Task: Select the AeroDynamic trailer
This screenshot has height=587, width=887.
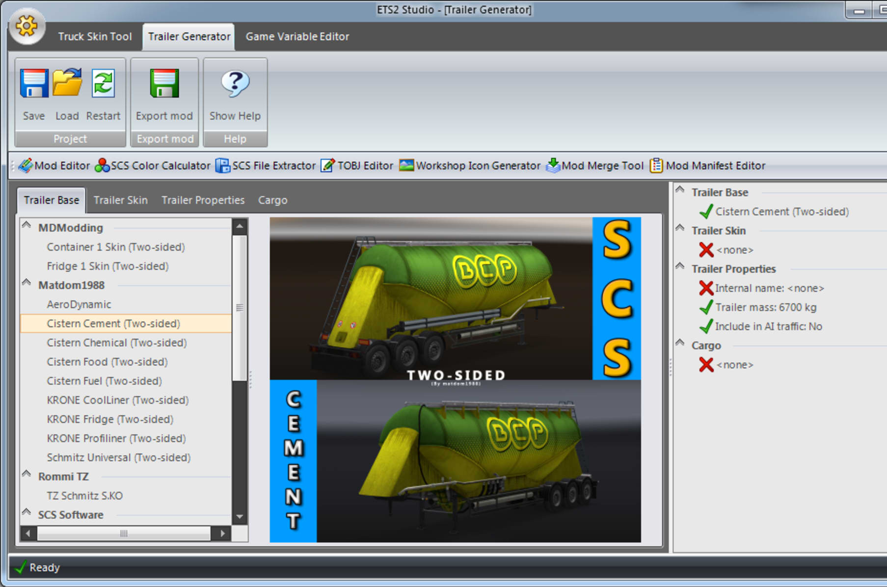Action: [79, 304]
